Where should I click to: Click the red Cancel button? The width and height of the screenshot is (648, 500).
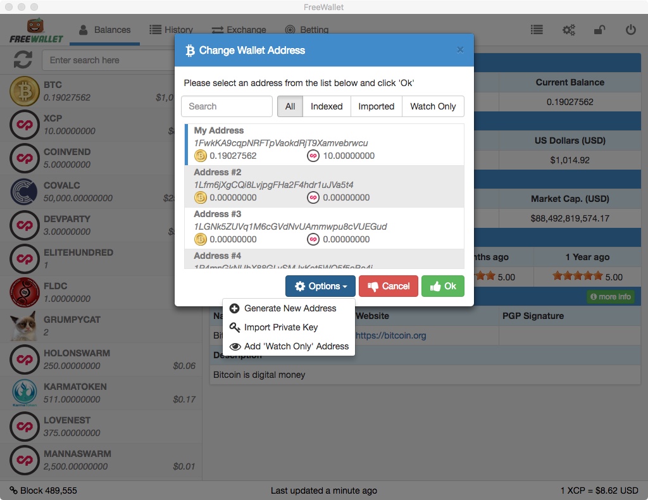pyautogui.click(x=389, y=286)
